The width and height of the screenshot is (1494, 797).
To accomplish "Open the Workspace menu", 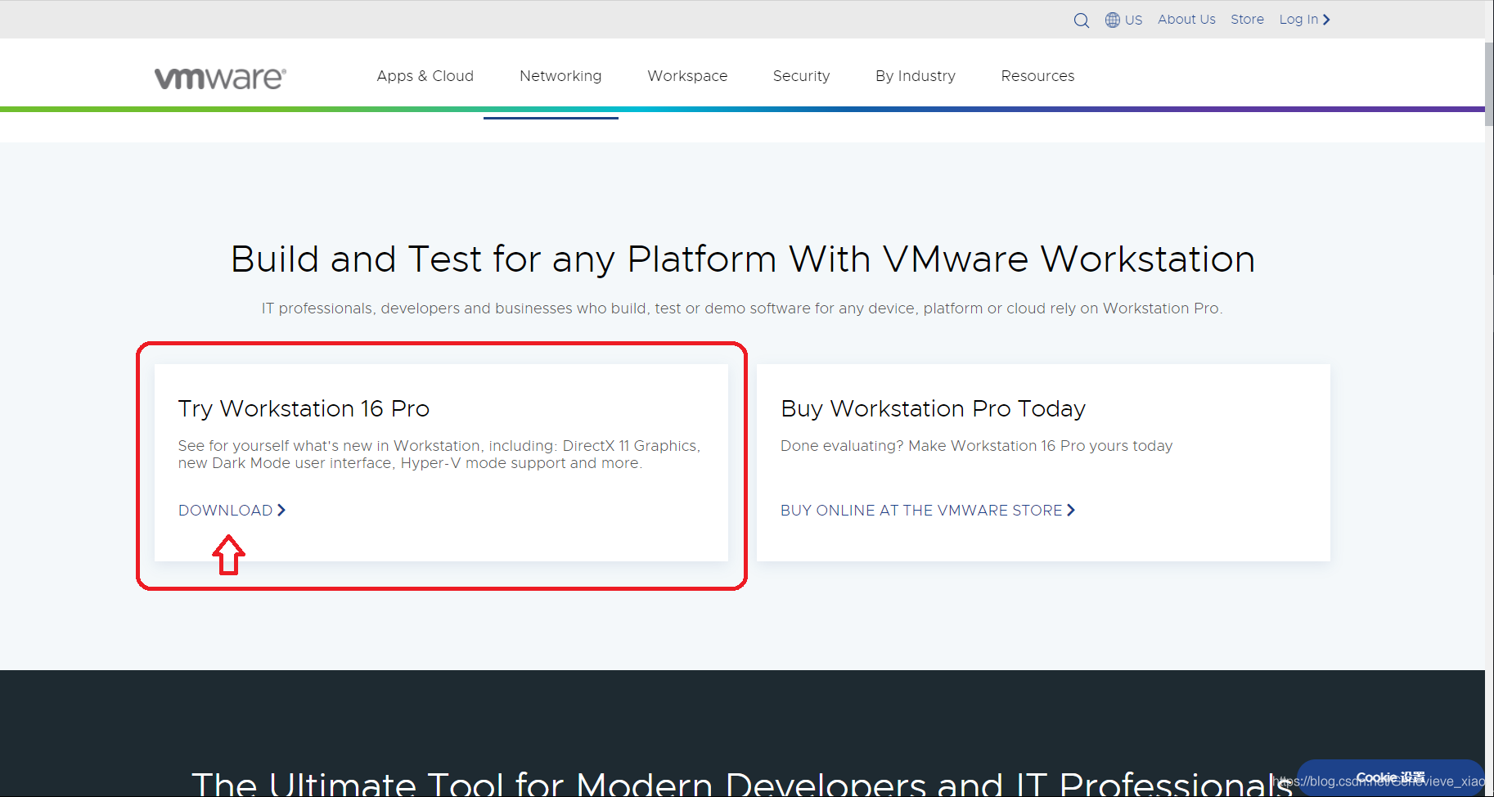I will (687, 76).
